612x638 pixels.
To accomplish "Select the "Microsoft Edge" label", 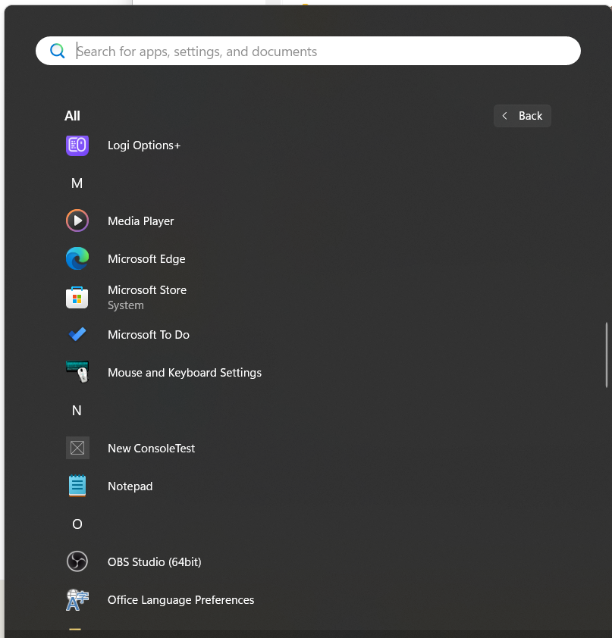I will 146,259.
